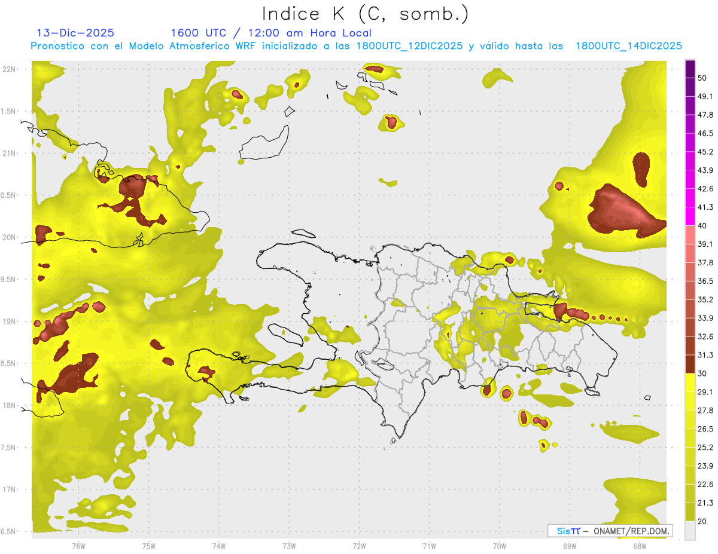Click the "1600 UTC / 12:00 am Hora Local" time
The image size is (718, 554).
pyautogui.click(x=271, y=33)
